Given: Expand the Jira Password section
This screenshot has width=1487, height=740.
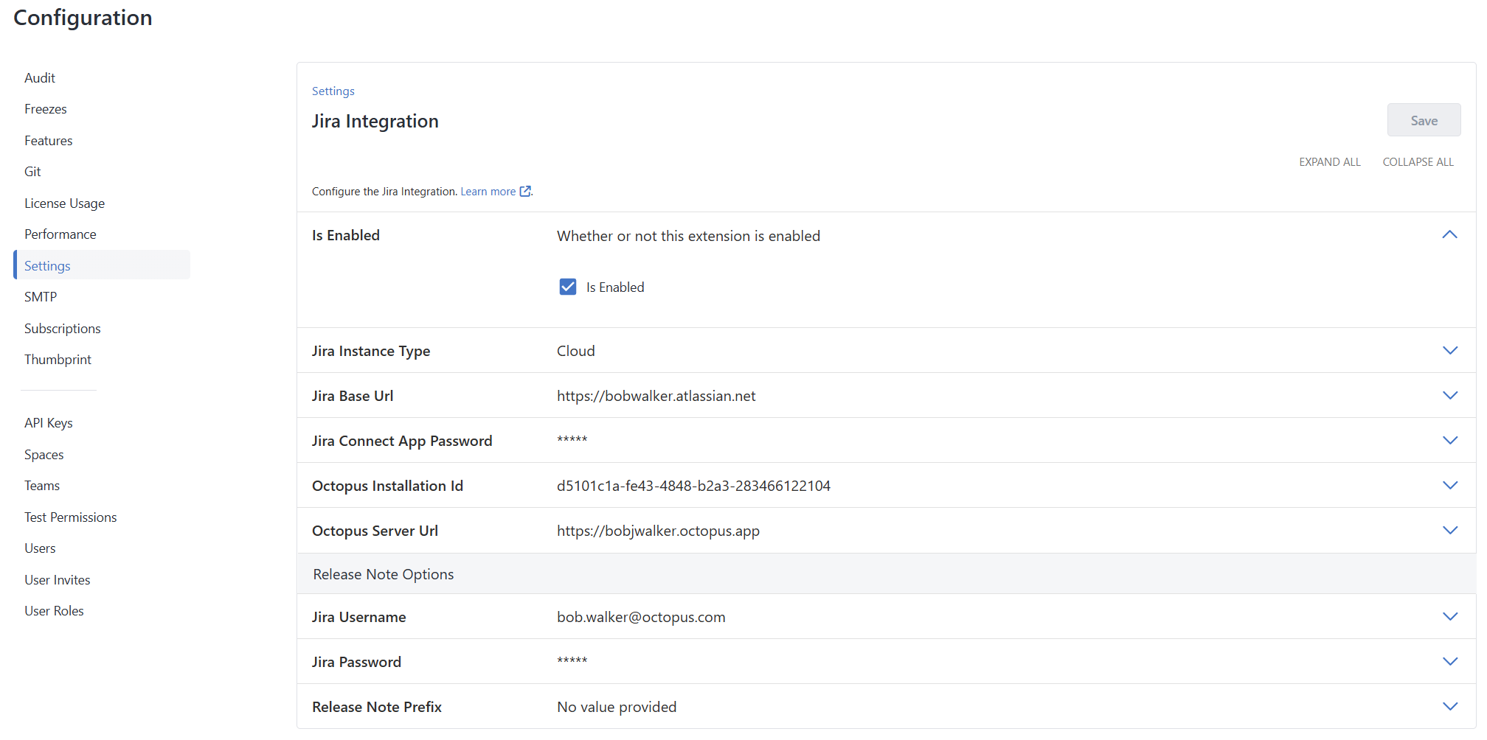Looking at the screenshot, I should point(1450,661).
